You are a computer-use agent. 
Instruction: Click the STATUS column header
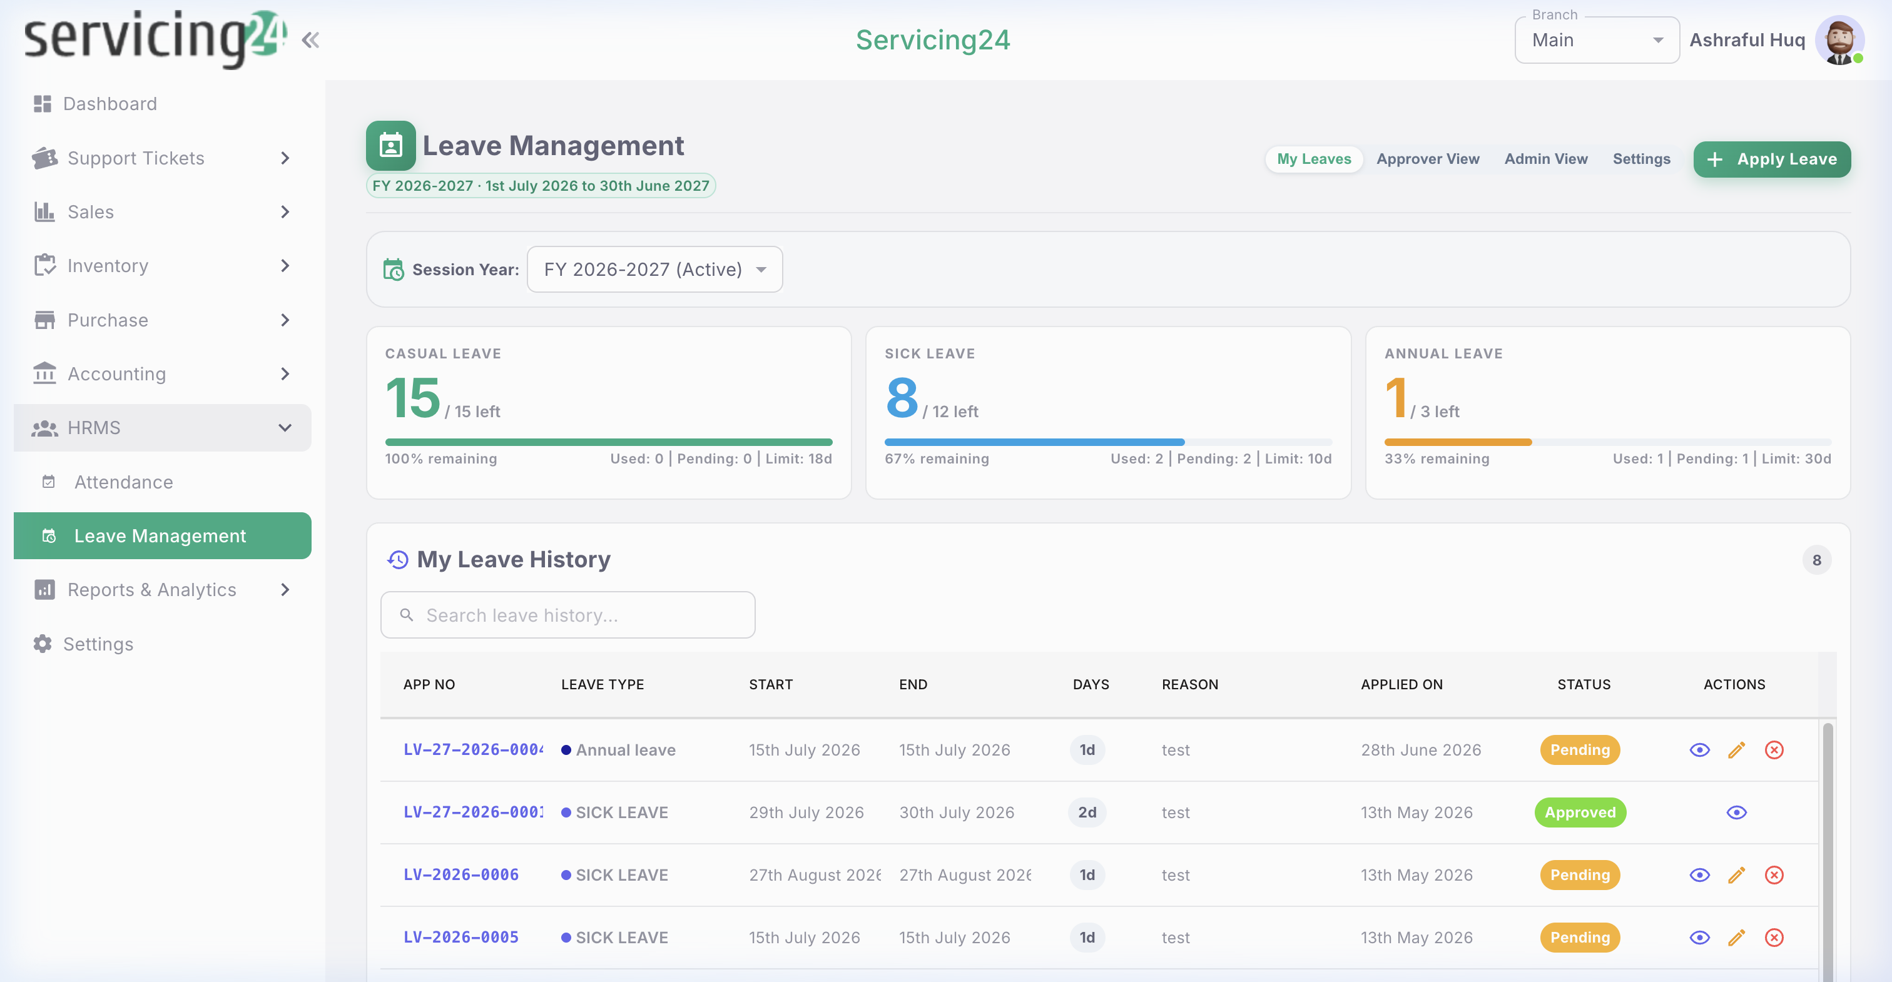(1584, 684)
